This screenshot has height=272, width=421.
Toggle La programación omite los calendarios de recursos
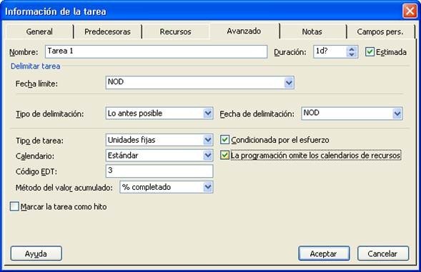point(224,156)
